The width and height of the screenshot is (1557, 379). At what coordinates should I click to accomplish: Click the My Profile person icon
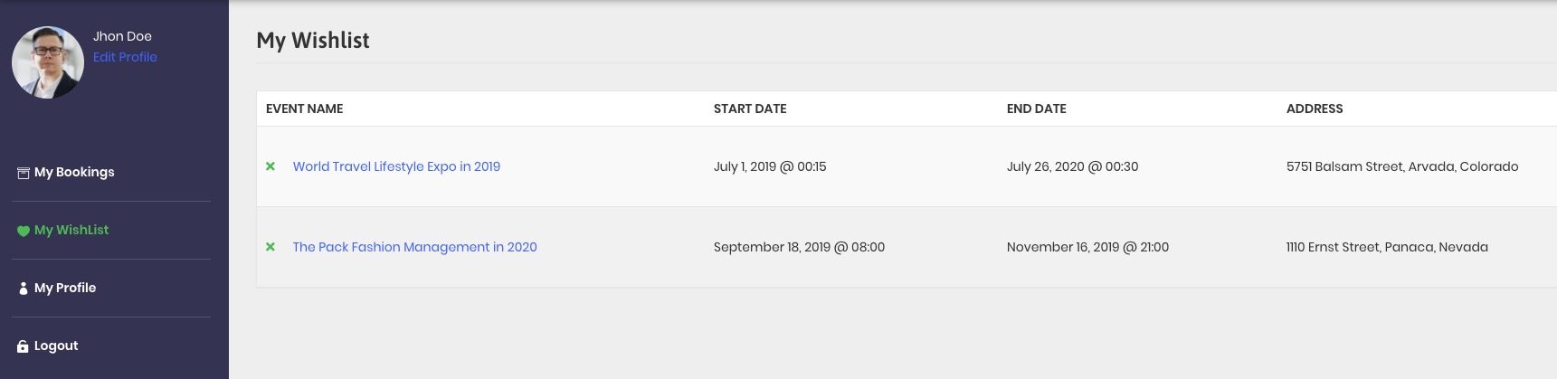[x=24, y=289]
